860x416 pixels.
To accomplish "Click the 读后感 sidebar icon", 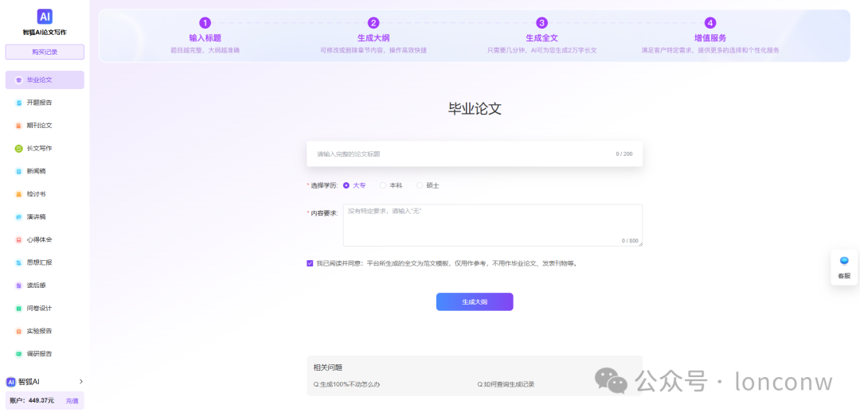I will [x=18, y=286].
